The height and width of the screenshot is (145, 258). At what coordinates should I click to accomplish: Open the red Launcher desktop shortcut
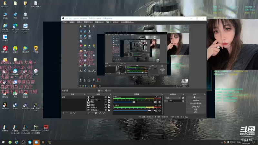(46, 128)
